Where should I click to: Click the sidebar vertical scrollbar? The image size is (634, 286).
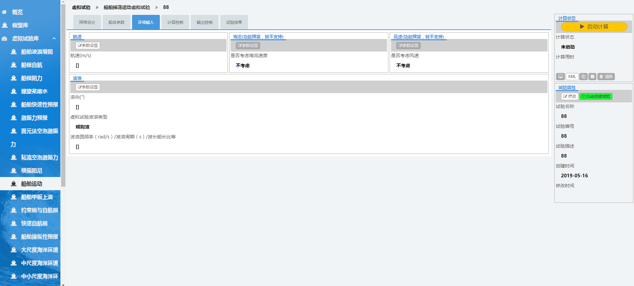point(63,99)
